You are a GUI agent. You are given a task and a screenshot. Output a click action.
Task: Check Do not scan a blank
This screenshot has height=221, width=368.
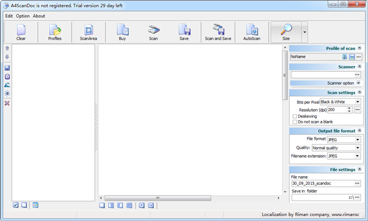pos(295,122)
